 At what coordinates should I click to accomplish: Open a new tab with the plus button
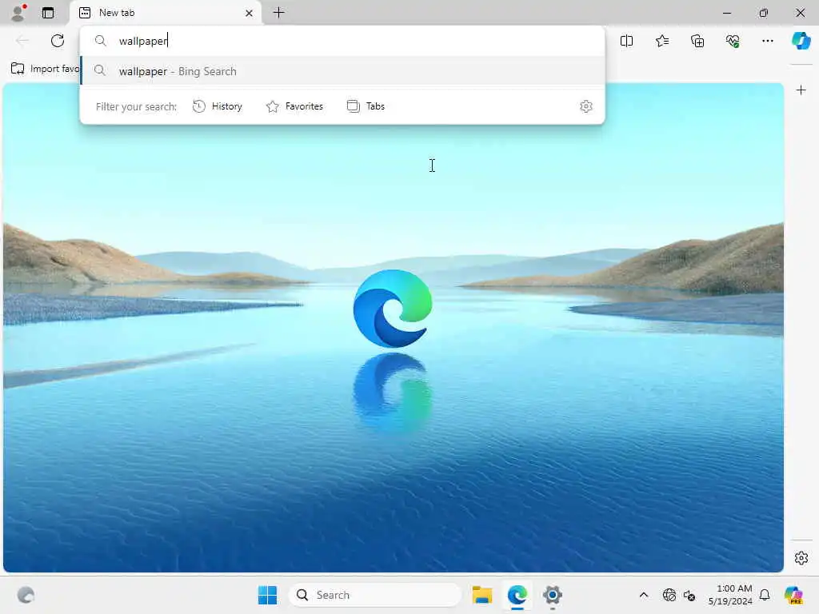tap(279, 13)
